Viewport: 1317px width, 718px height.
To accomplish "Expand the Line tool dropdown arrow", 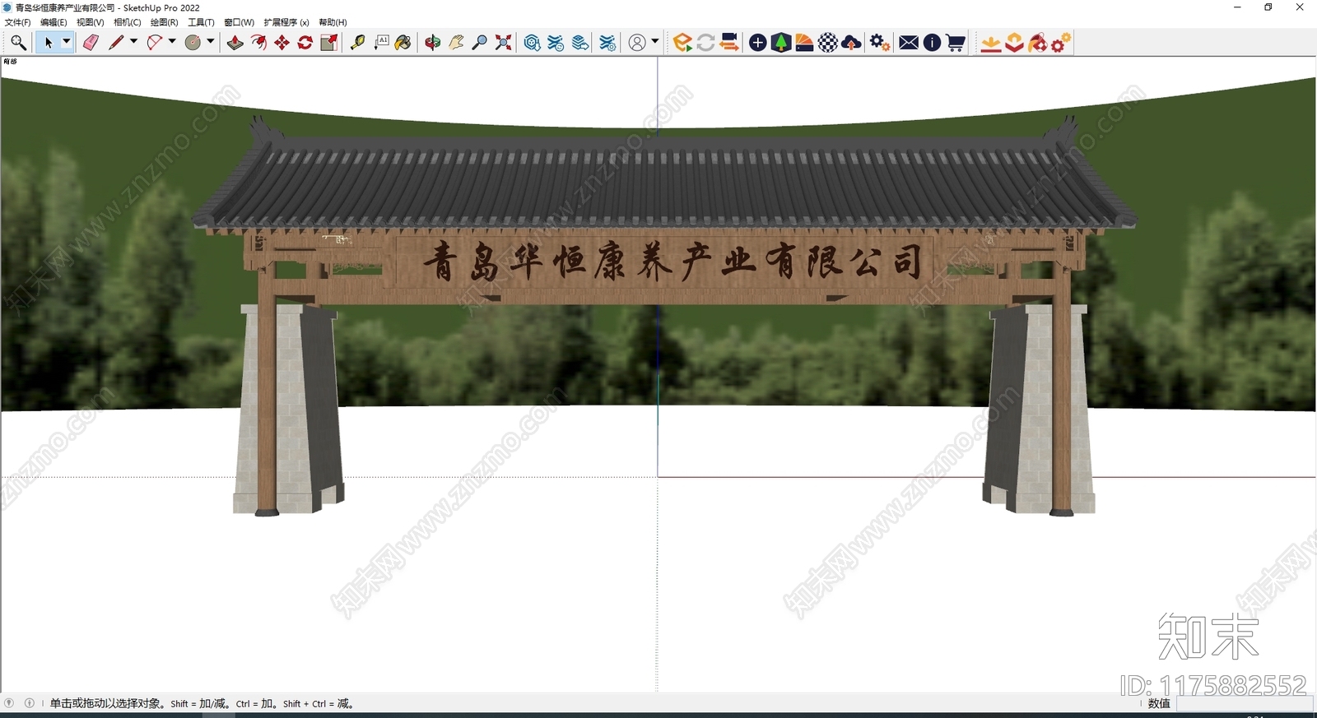I will coord(133,41).
